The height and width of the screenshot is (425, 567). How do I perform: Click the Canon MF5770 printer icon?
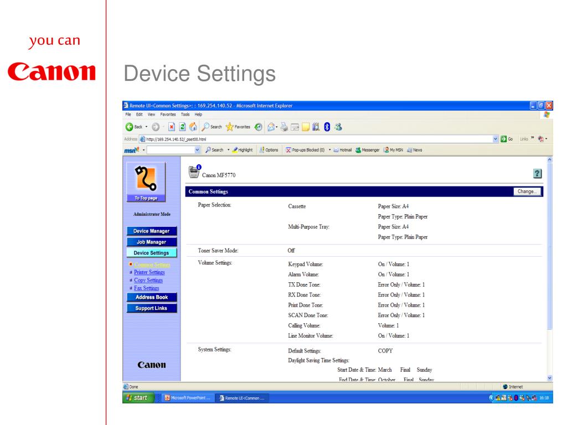194,172
